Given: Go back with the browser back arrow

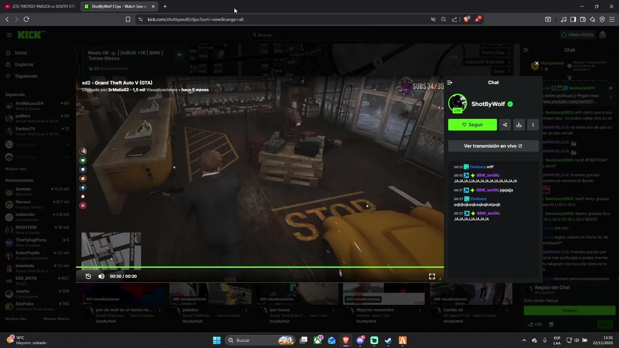Looking at the screenshot, I should [x=7, y=19].
